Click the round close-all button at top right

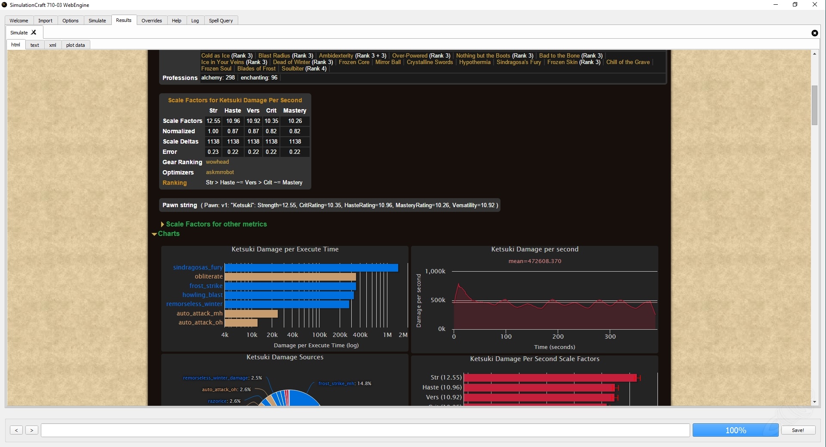point(814,33)
